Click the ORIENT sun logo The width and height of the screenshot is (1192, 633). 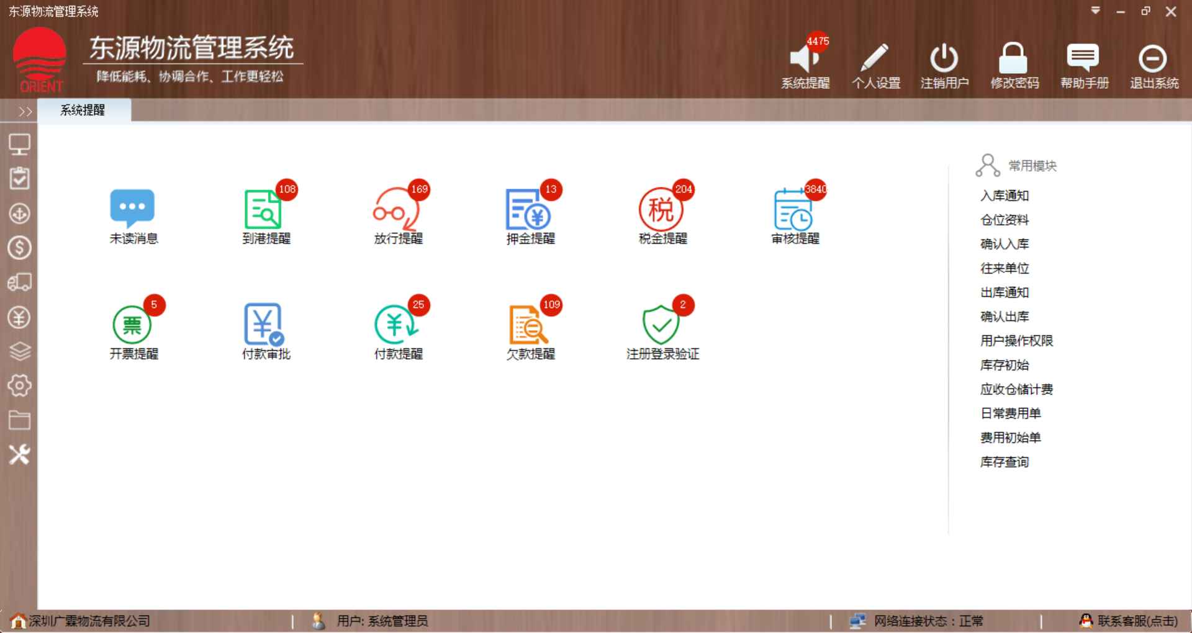[40, 60]
